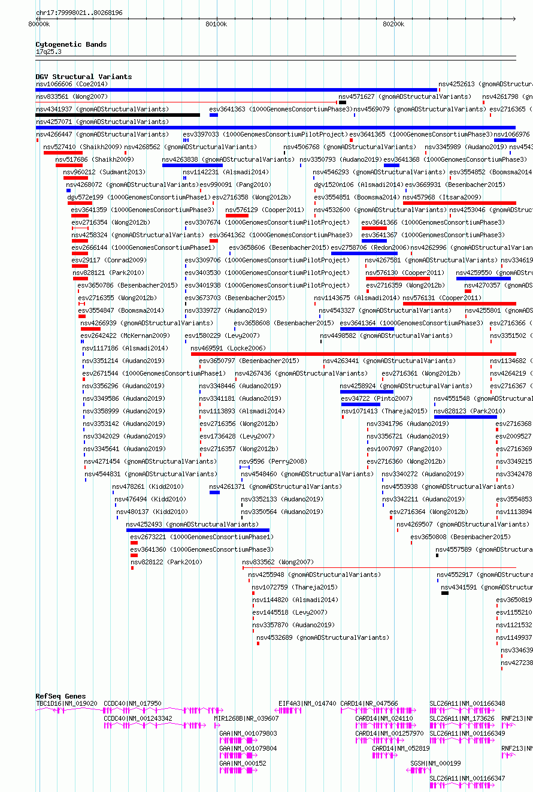Screen dimensions: 533x792
Task: Select variant esv2642422 (McKernan2009)
Action: [x=126, y=335]
